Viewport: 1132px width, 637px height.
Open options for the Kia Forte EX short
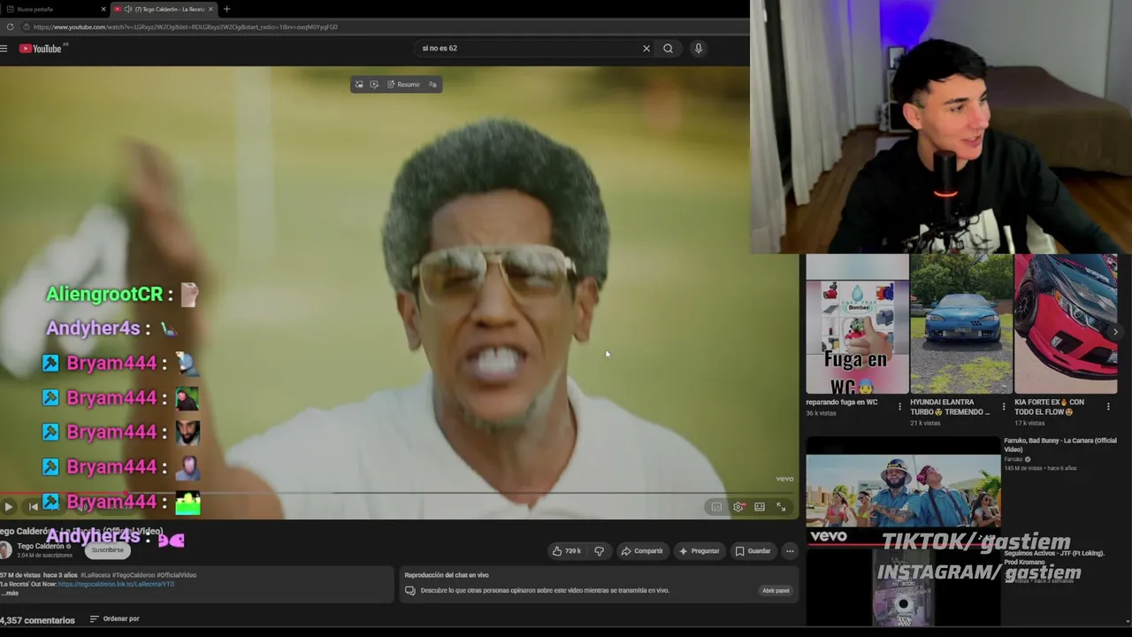(x=1108, y=407)
